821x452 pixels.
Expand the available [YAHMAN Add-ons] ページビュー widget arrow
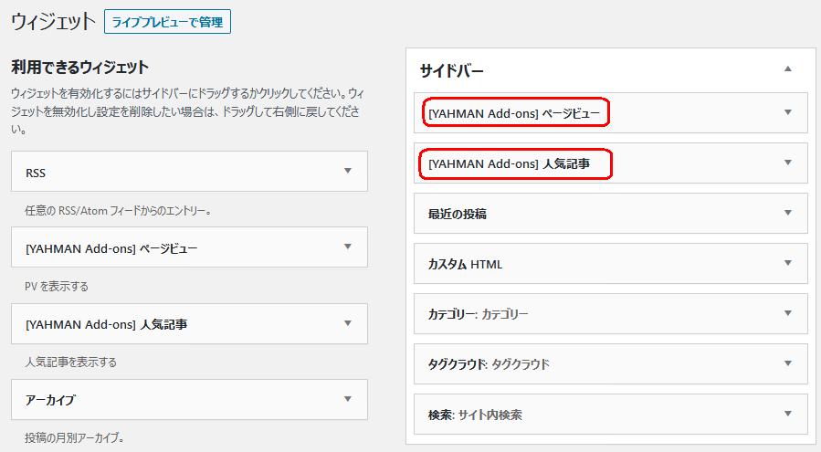click(x=348, y=247)
